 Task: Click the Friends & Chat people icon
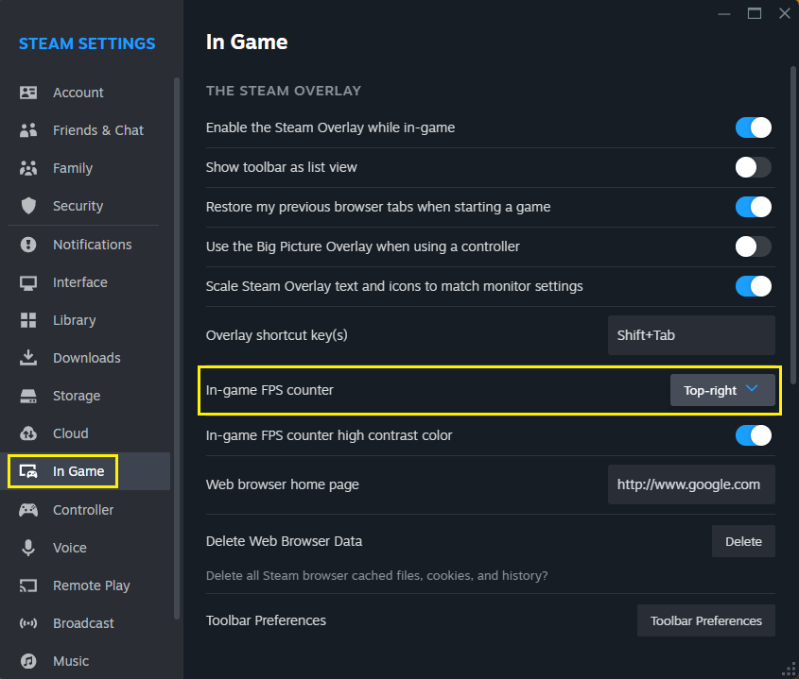click(x=28, y=130)
